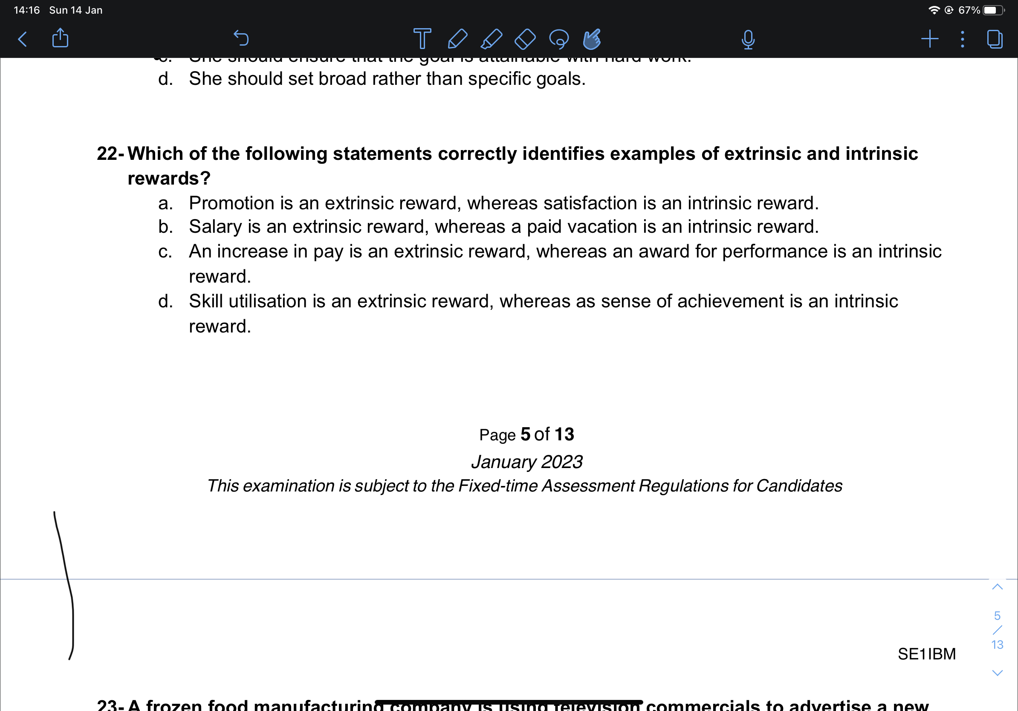This screenshot has width=1018, height=711.
Task: Select the Text tool
Action: [422, 39]
